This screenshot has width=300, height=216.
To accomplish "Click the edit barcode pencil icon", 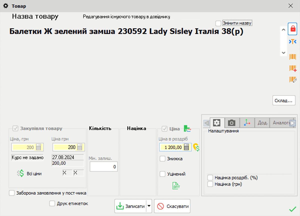I will coord(293,80).
